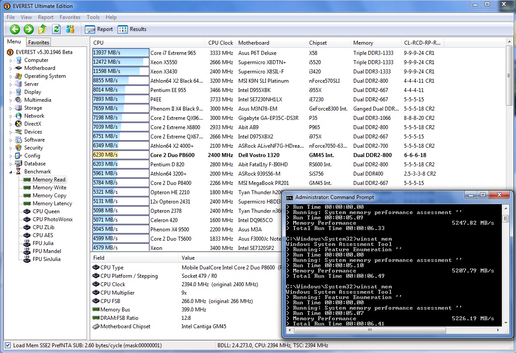The image size is (516, 353).
Task: Click the Refresh toolbar icon
Action: (57, 29)
